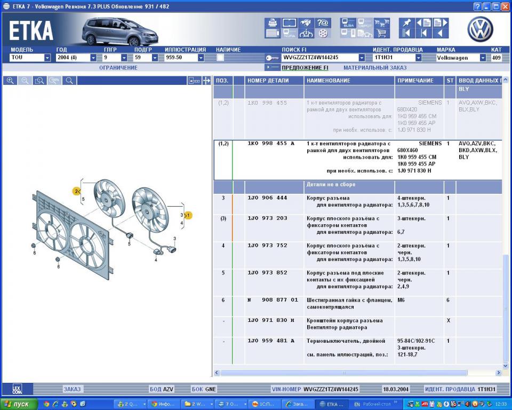Expand the ГОД dropdown
This screenshot has height=410, width=512.
93,58
